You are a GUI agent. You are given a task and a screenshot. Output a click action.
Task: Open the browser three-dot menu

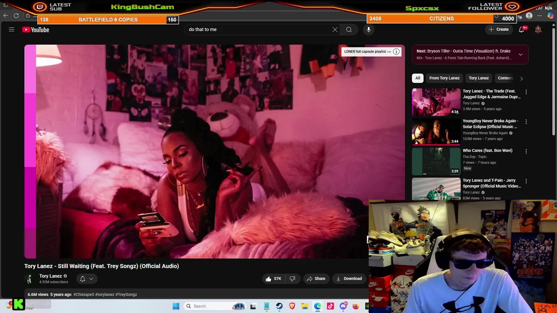click(540, 16)
